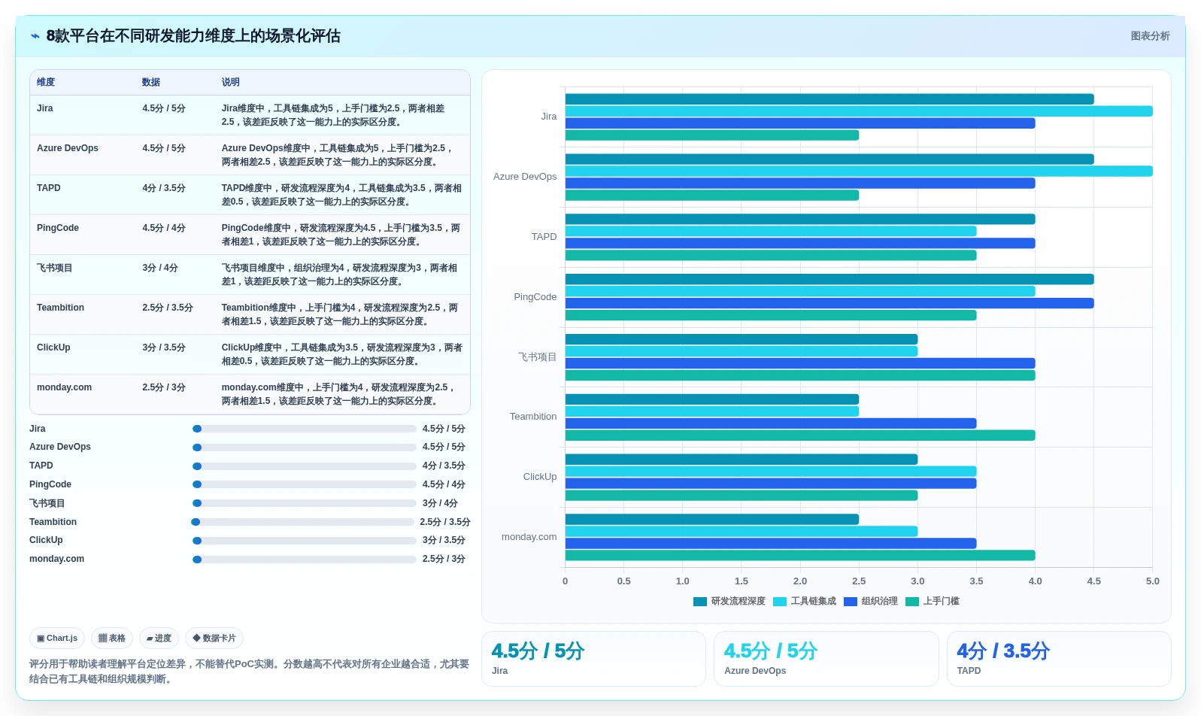This screenshot has width=1201, height=716.
Task: Select the ClickUp table row name
Action: tap(53, 347)
